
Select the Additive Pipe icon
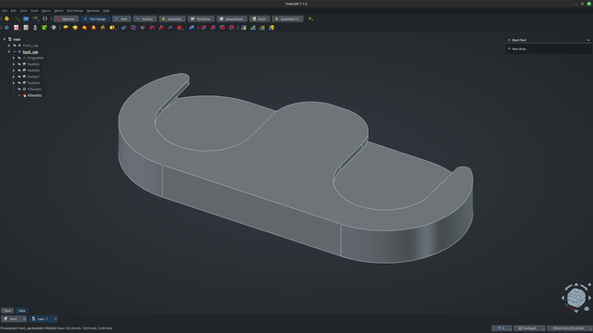pos(94,28)
